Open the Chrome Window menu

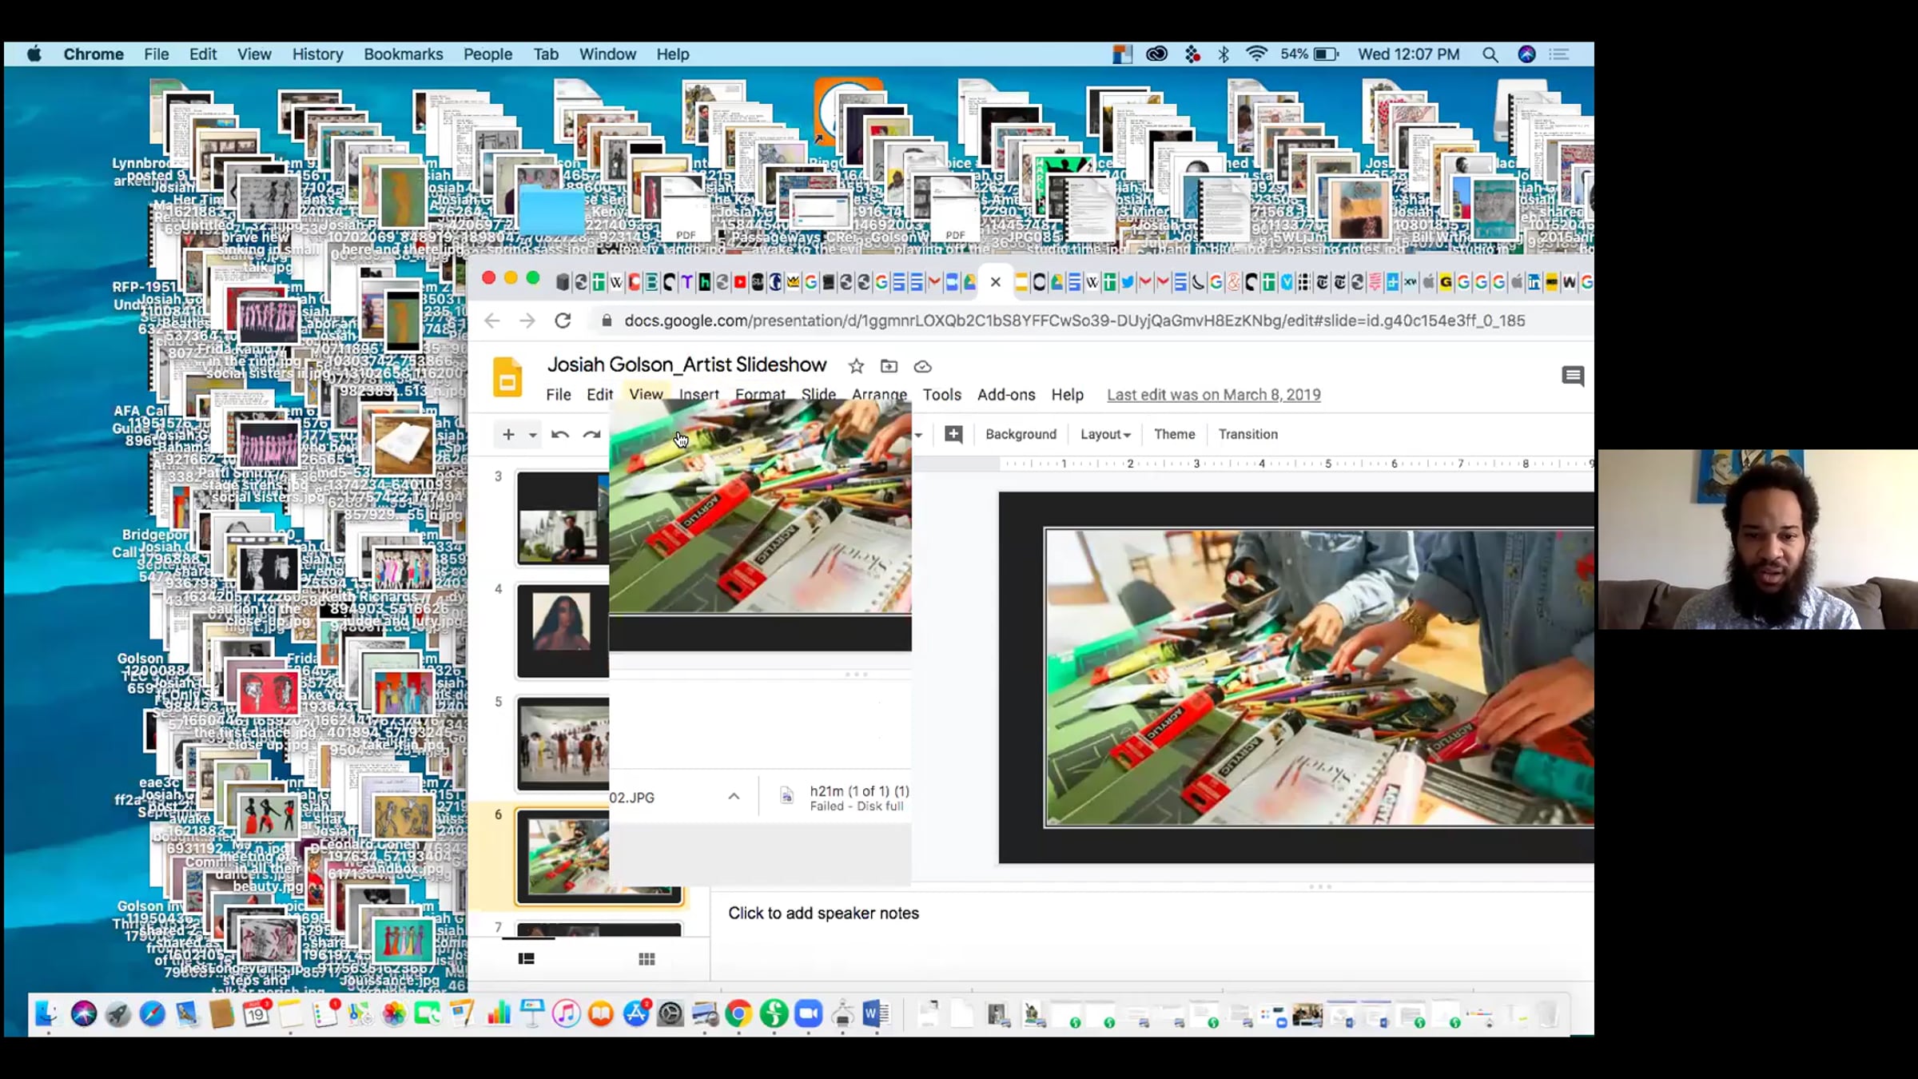[607, 54]
